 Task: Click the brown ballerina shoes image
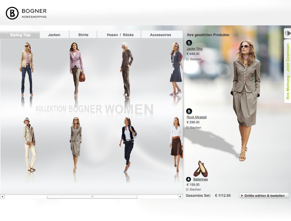[200, 169]
